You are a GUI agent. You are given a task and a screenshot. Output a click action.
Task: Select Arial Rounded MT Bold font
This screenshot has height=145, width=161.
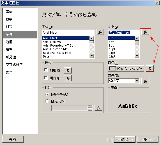[x=66, y=45]
